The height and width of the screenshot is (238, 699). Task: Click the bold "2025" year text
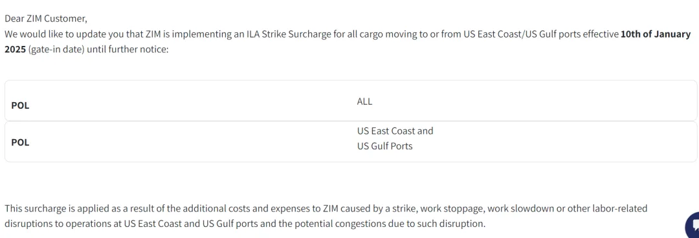[15, 49]
